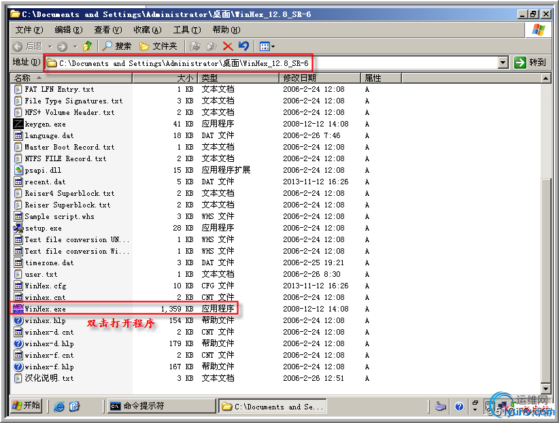Open the View (查看) menu
The image size is (559, 423).
(107, 30)
